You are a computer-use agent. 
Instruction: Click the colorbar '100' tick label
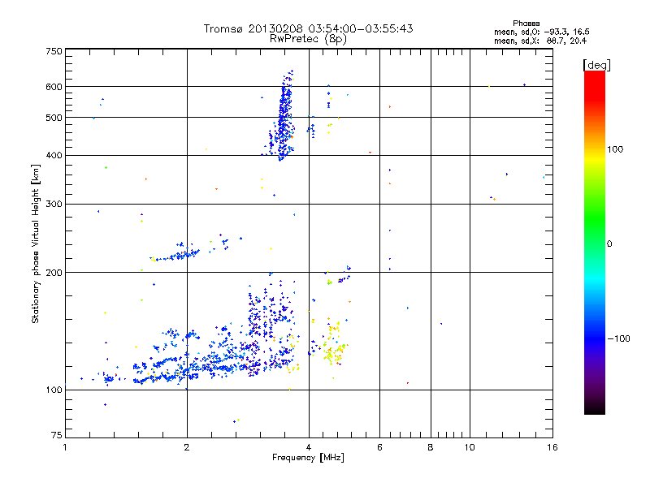coord(615,149)
